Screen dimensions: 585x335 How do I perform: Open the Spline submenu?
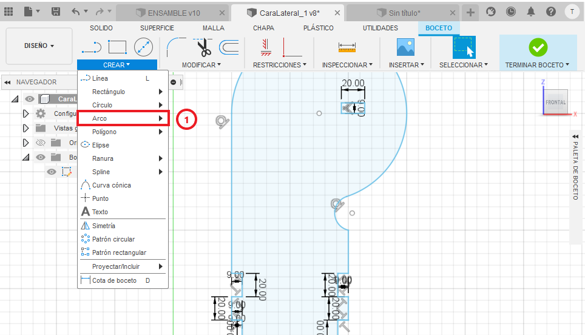click(123, 172)
